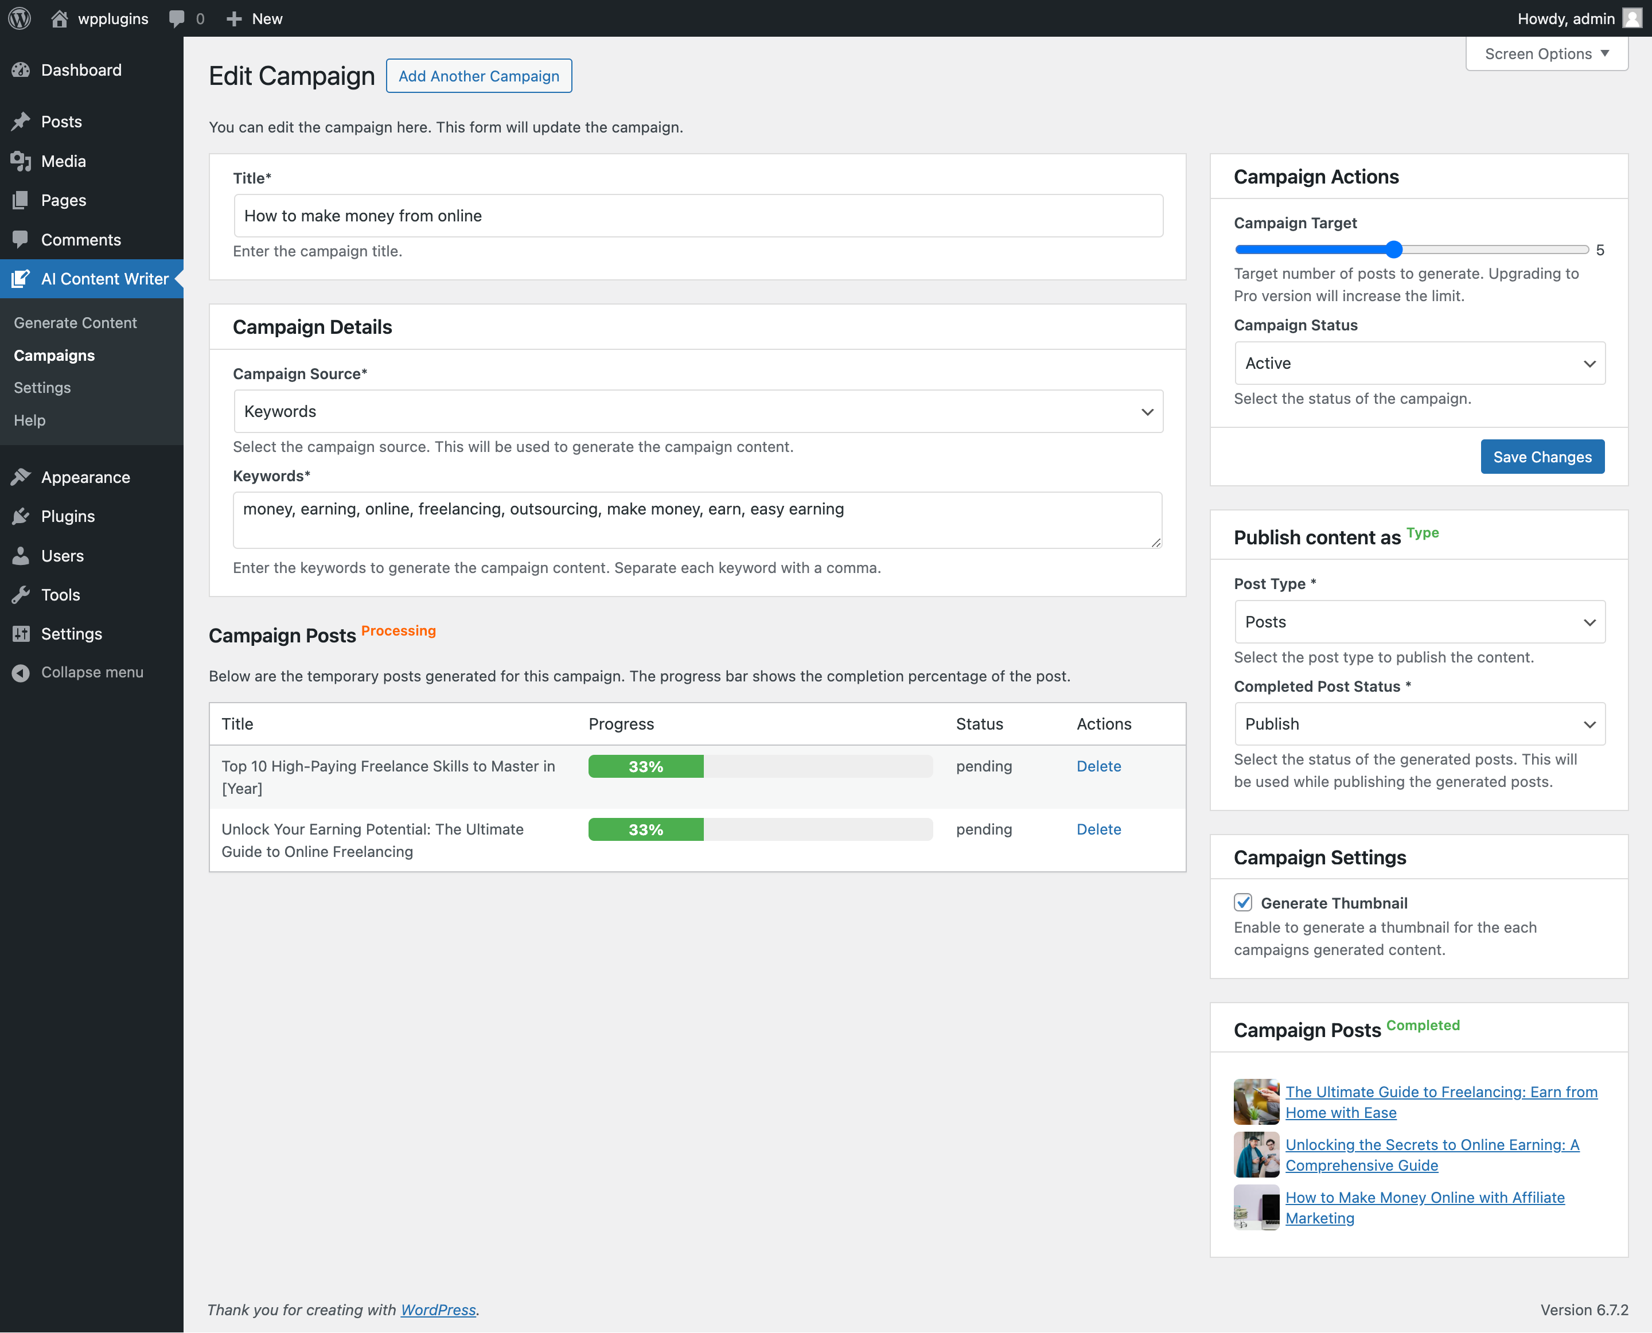The image size is (1652, 1333).
Task: Delete the Top 10 High-Paying Freelance post
Action: click(1098, 766)
